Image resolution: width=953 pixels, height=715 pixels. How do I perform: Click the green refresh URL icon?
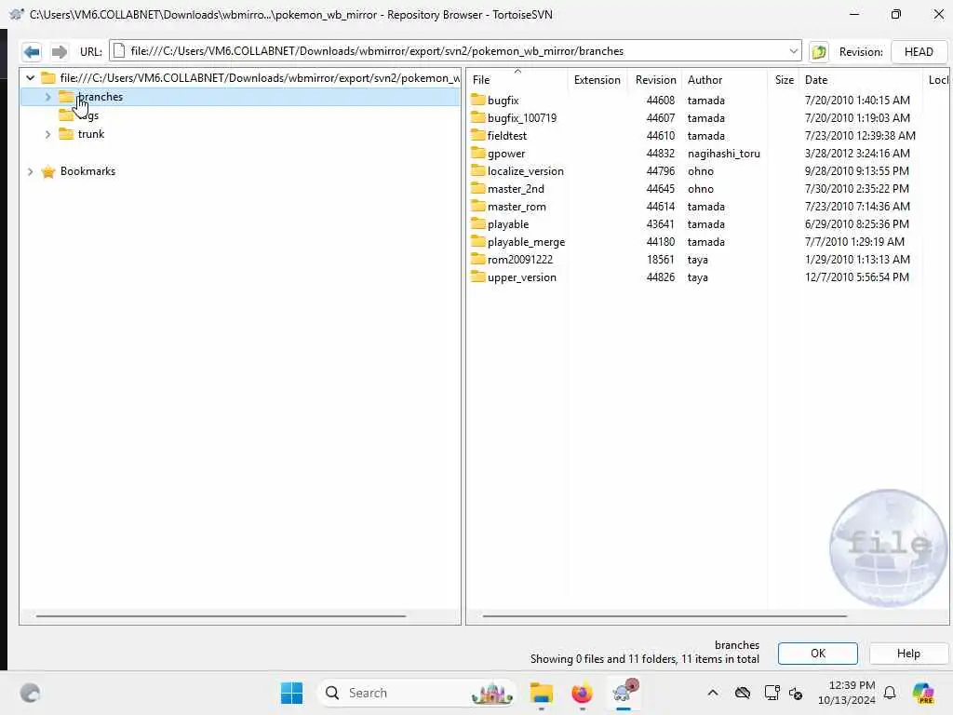click(819, 52)
